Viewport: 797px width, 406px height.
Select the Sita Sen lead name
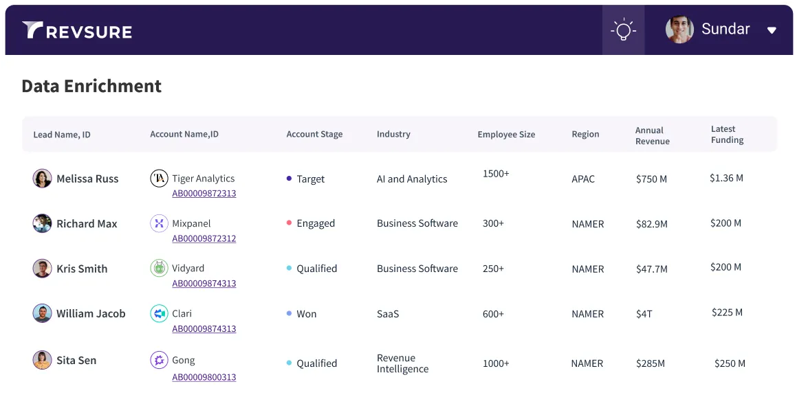[x=76, y=361]
